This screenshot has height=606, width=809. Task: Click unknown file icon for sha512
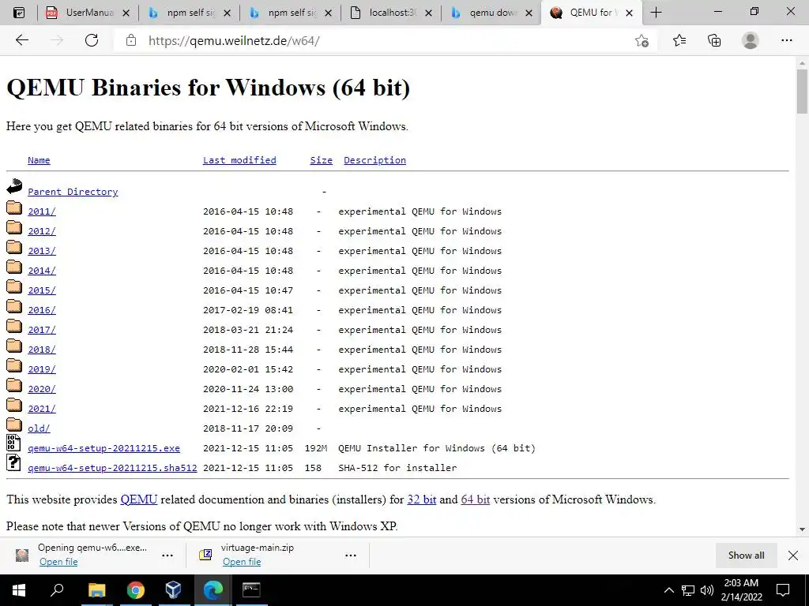(13, 462)
